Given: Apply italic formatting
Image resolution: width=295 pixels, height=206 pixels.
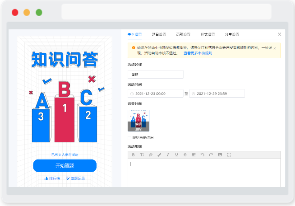Looking at the screenshot, I should [168, 155].
